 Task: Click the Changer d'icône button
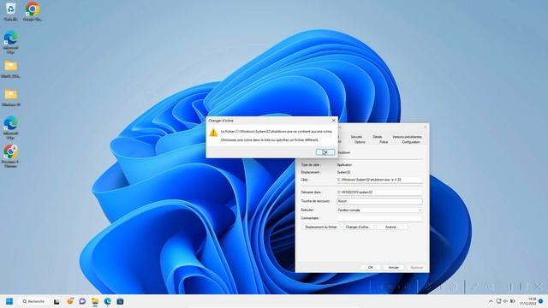[357, 227]
